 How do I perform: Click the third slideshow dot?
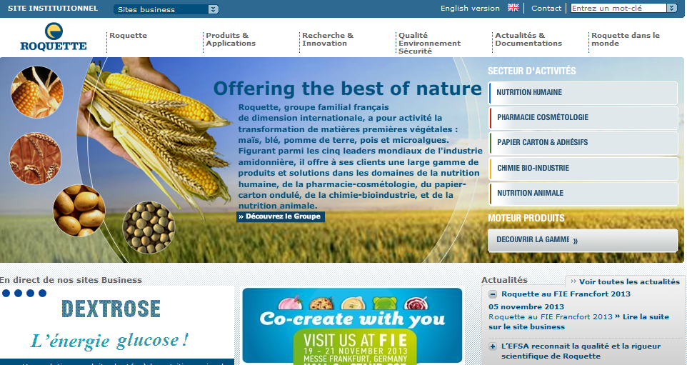click(x=30, y=293)
